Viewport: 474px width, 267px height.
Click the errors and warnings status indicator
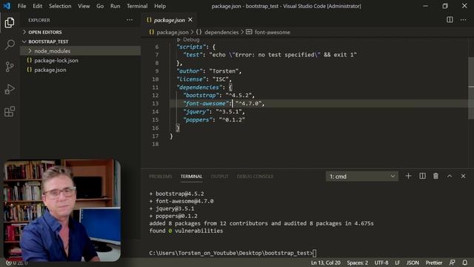(x=16, y=263)
